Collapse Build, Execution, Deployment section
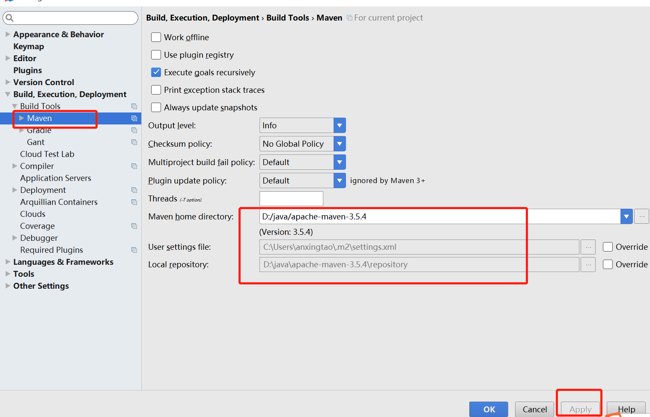Image resolution: width=650 pixels, height=417 pixels. [8, 94]
